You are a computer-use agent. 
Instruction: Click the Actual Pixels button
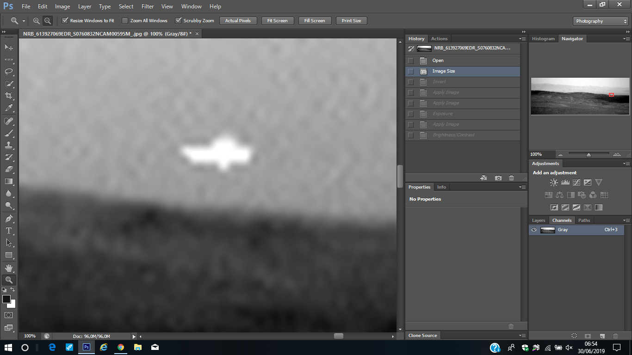click(x=238, y=21)
